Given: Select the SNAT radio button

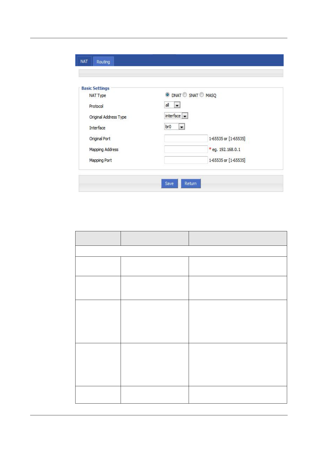Looking at the screenshot, I should [185, 95].
